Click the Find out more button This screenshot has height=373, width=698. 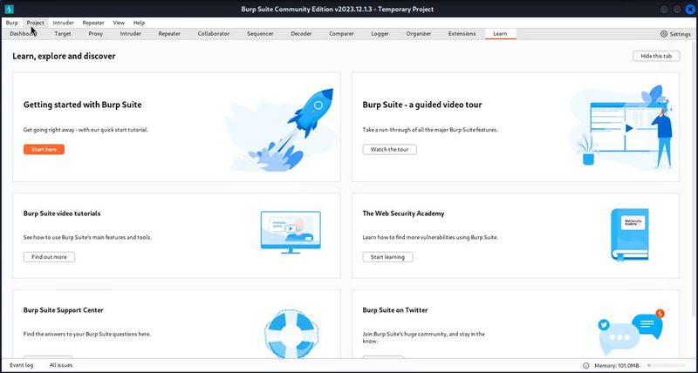pos(49,257)
